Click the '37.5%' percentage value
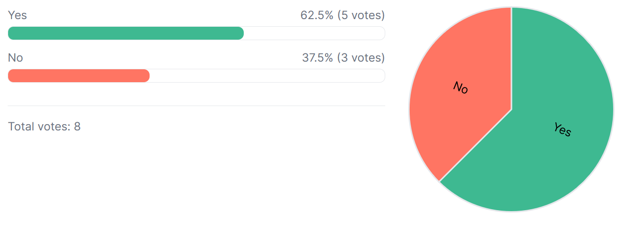This screenshot has width=618, height=225. click(317, 58)
